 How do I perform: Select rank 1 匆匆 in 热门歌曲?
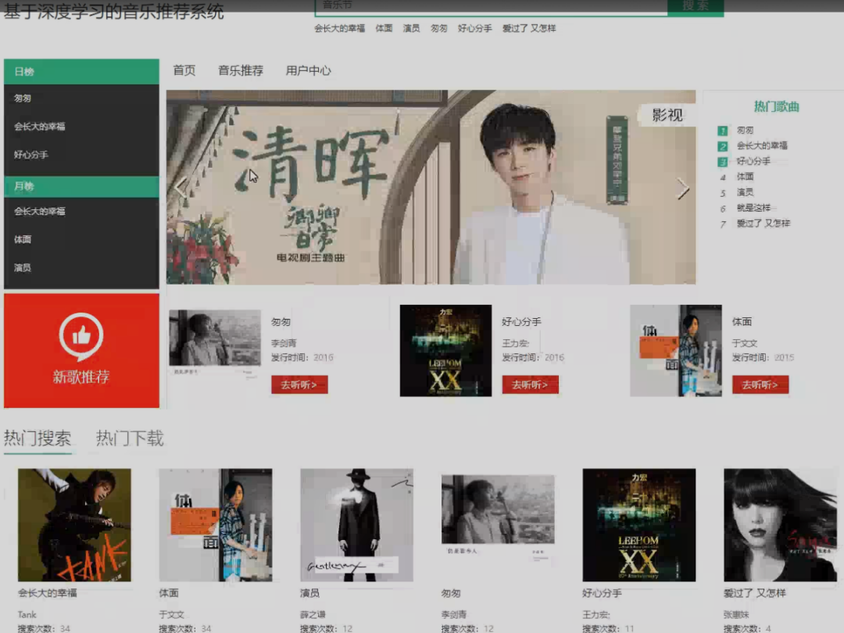(745, 131)
